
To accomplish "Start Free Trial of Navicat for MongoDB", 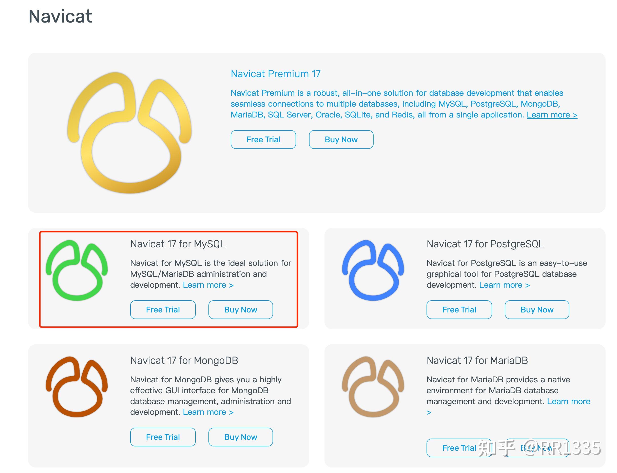I will (x=163, y=437).
